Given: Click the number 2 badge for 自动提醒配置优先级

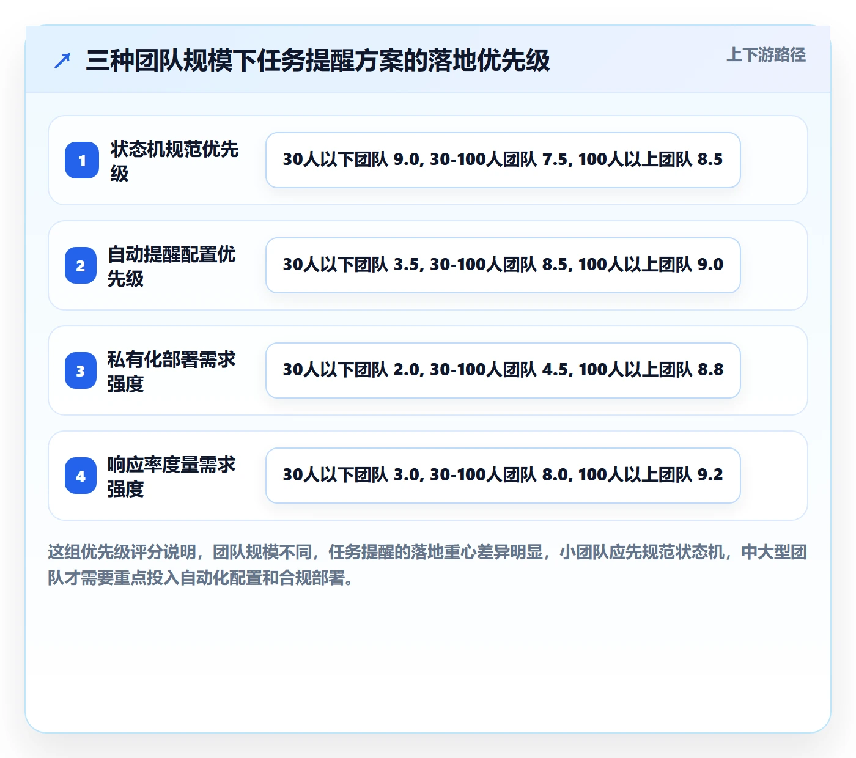Looking at the screenshot, I should click(x=81, y=265).
